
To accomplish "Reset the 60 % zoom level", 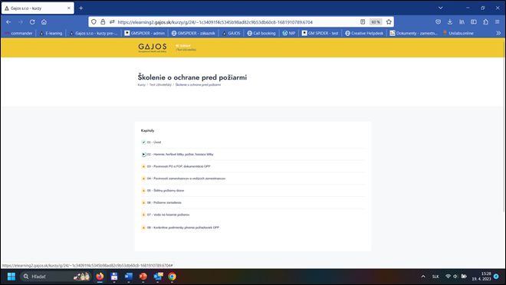I will 376,22.
